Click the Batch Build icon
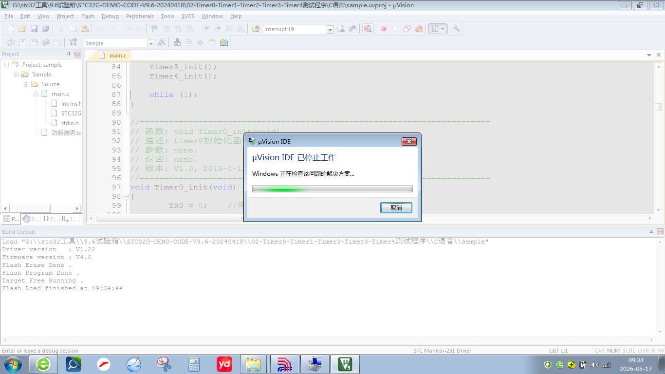This screenshot has width=665, height=374. pos(46,43)
